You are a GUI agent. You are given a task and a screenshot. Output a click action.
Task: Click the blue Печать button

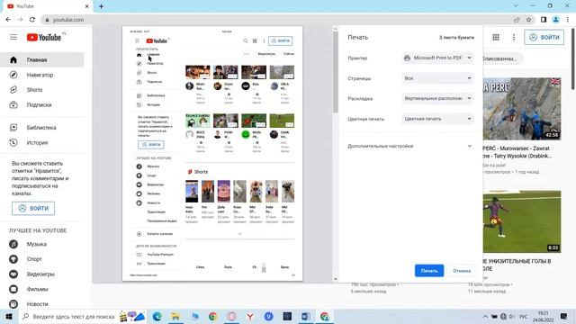coord(429,271)
